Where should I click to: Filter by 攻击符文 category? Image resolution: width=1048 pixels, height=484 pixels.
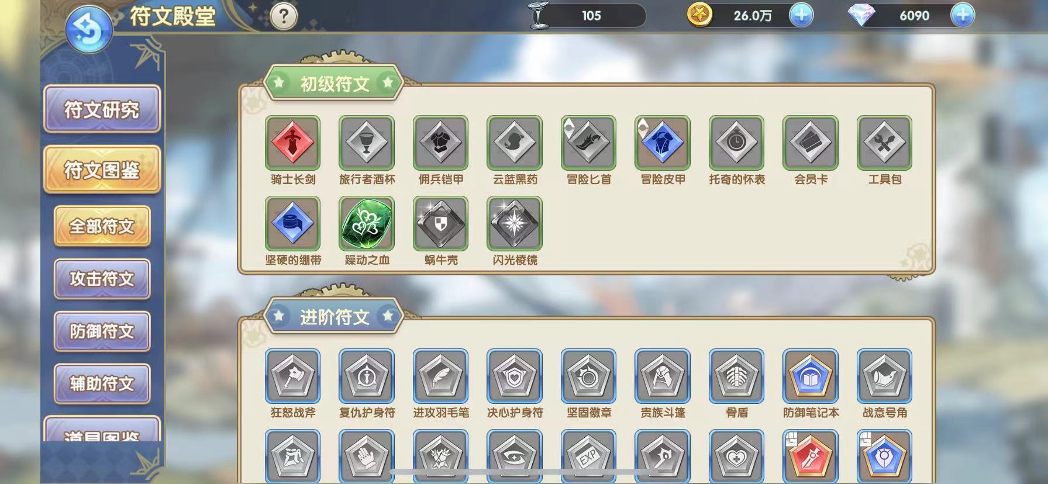click(x=102, y=279)
